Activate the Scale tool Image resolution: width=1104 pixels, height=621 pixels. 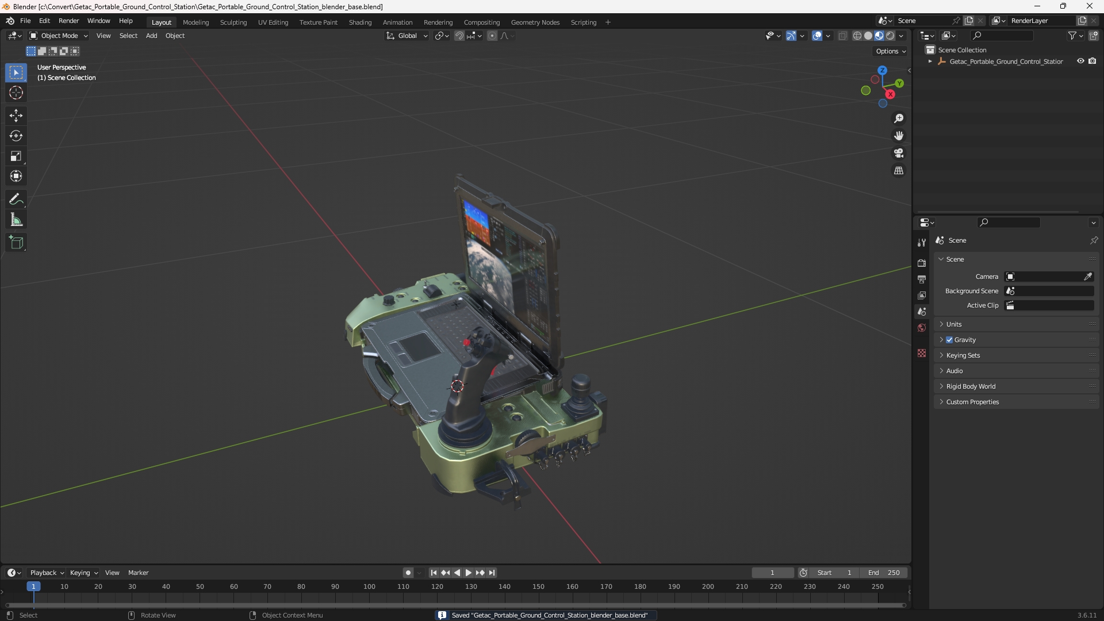16,156
